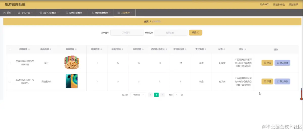Sort by 购买数量 column arrows
This screenshot has width=304, height=131.
[101, 49]
